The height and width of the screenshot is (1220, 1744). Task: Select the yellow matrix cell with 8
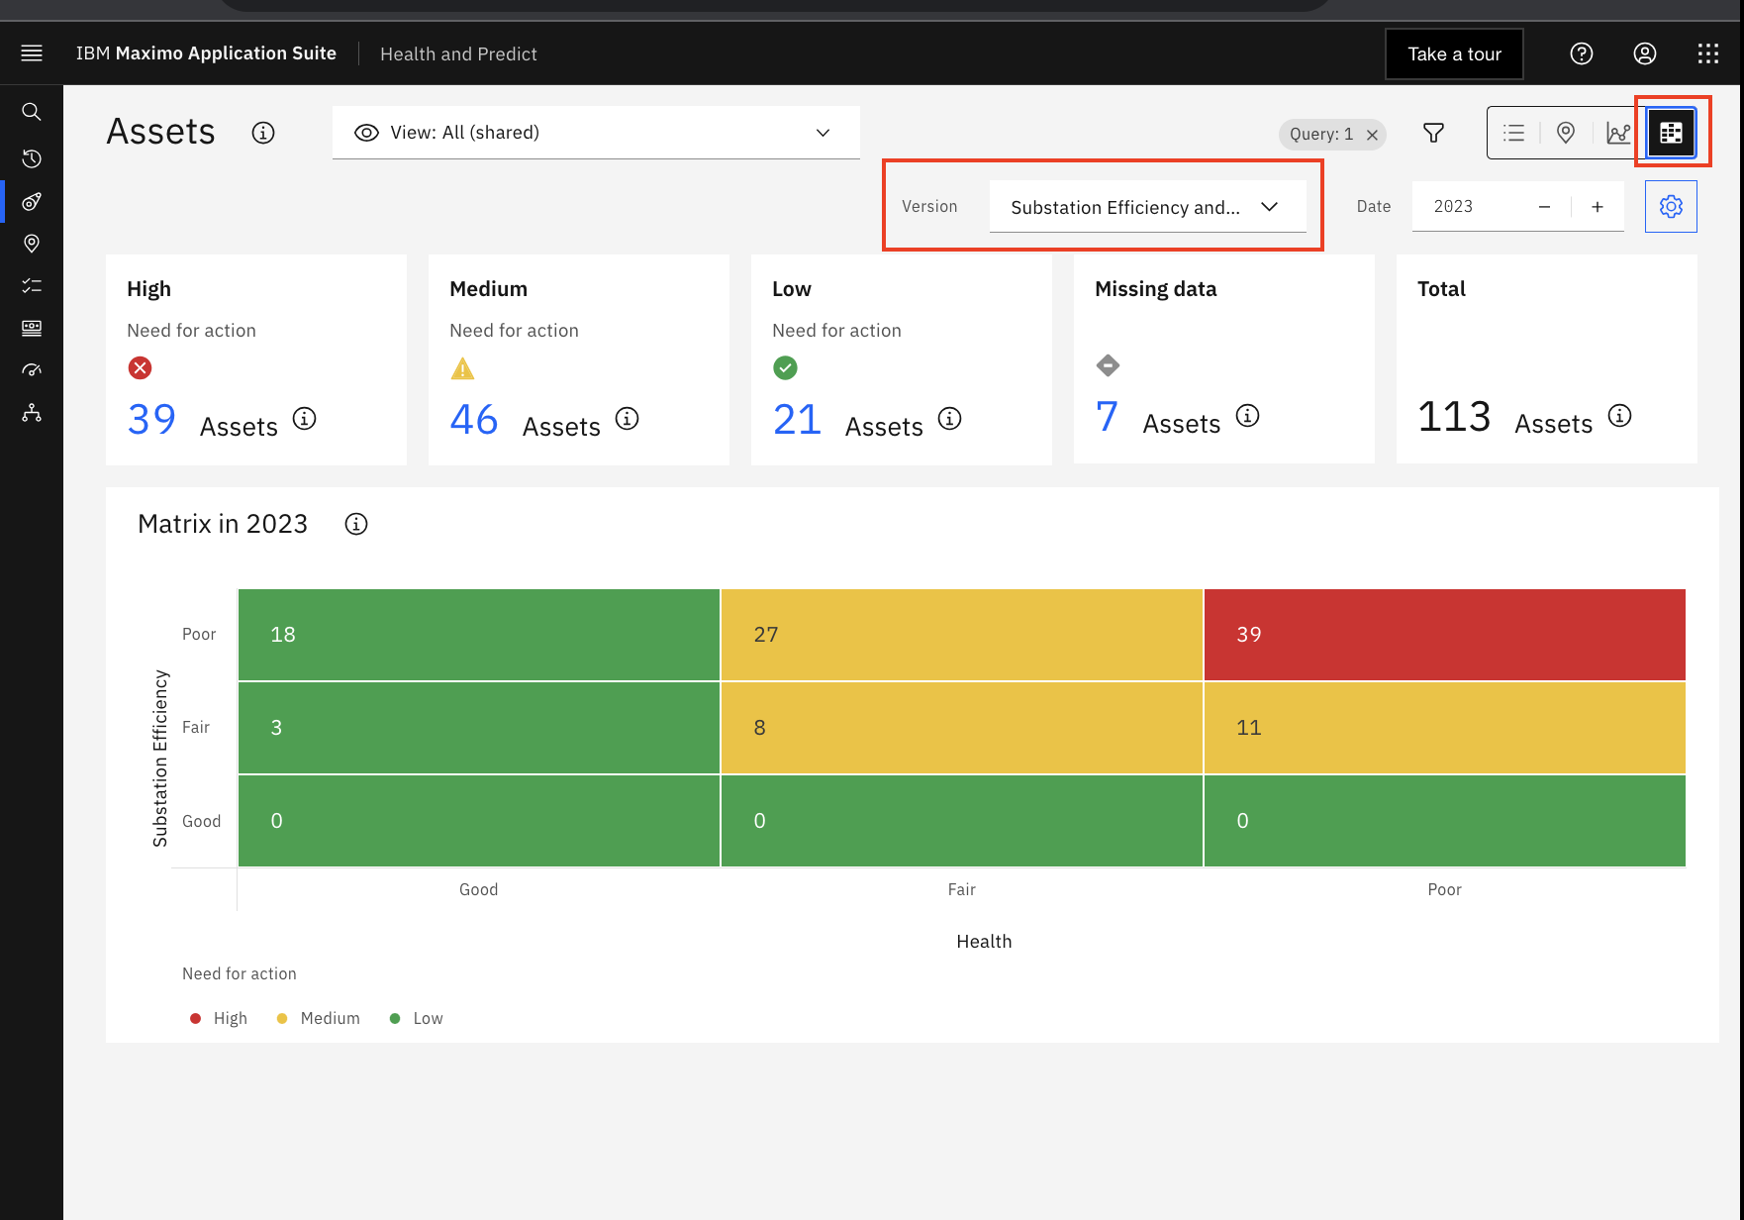pos(962,728)
